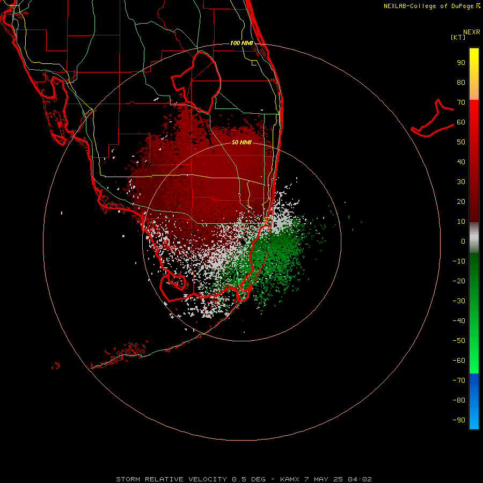Click the -20 knot scale label
Viewport: 483px width, 483px height.
[459, 281]
